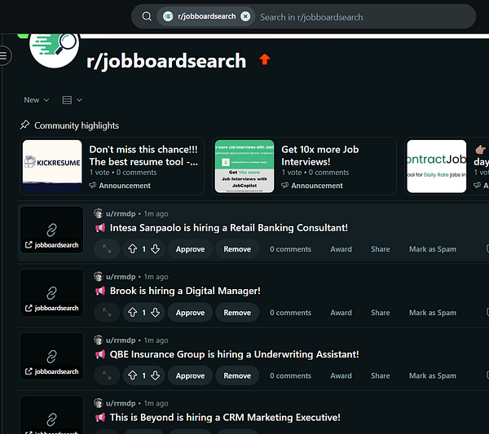Mark Brook post as spam
The image size is (489, 434).
coord(433,313)
